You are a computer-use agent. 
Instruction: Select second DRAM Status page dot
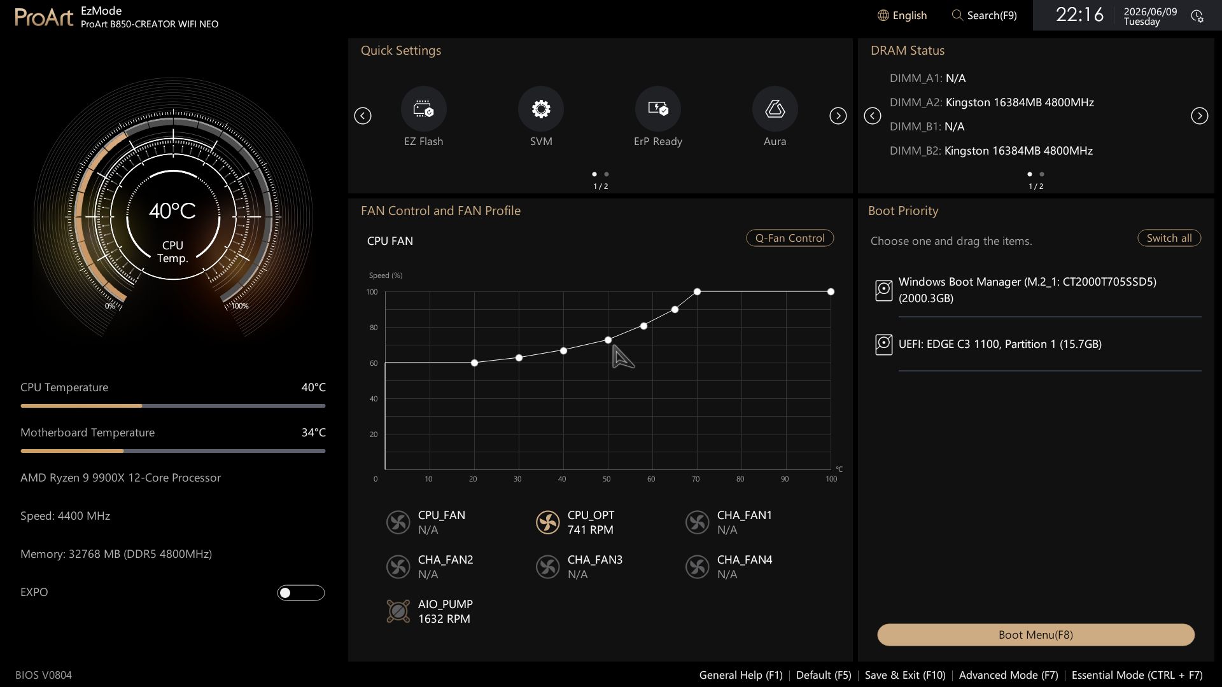click(1042, 174)
